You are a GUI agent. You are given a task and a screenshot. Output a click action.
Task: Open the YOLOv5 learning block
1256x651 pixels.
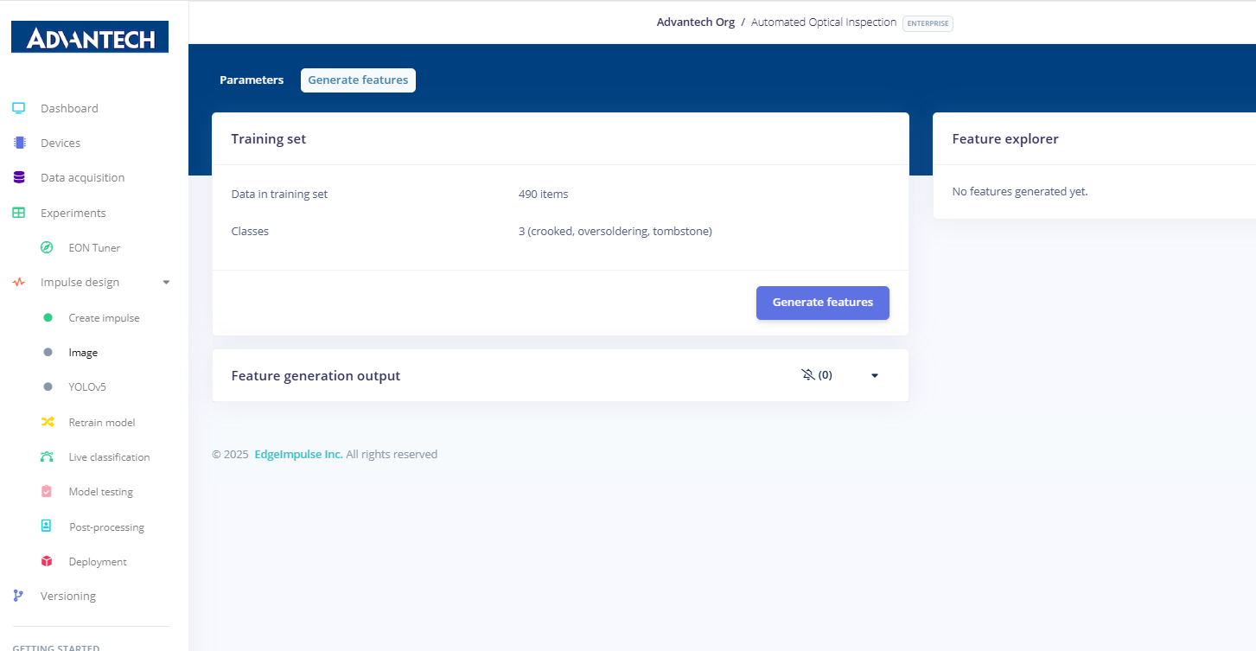[x=87, y=386]
